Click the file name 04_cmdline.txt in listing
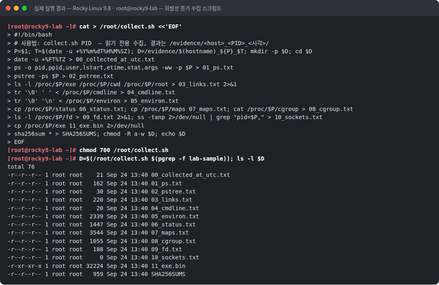The image size is (439, 285). point(175,208)
